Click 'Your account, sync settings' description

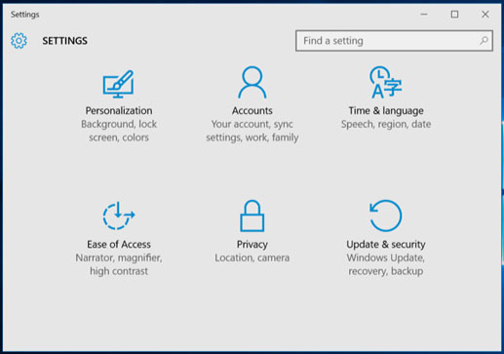click(252, 131)
